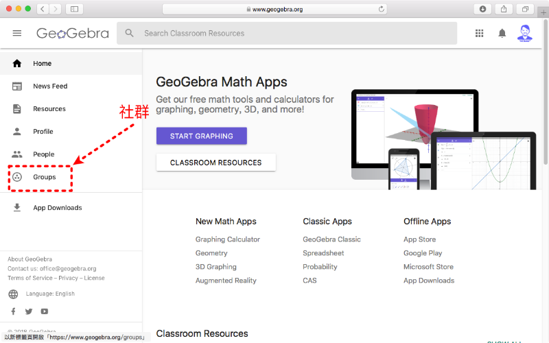The width and height of the screenshot is (549, 343).
Task: Click the App Downloads arrow icon
Action: click(16, 208)
